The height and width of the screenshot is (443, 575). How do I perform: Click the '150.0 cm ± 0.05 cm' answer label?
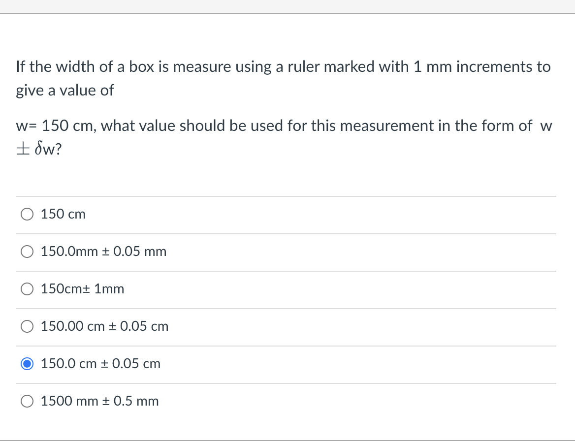(x=100, y=364)
